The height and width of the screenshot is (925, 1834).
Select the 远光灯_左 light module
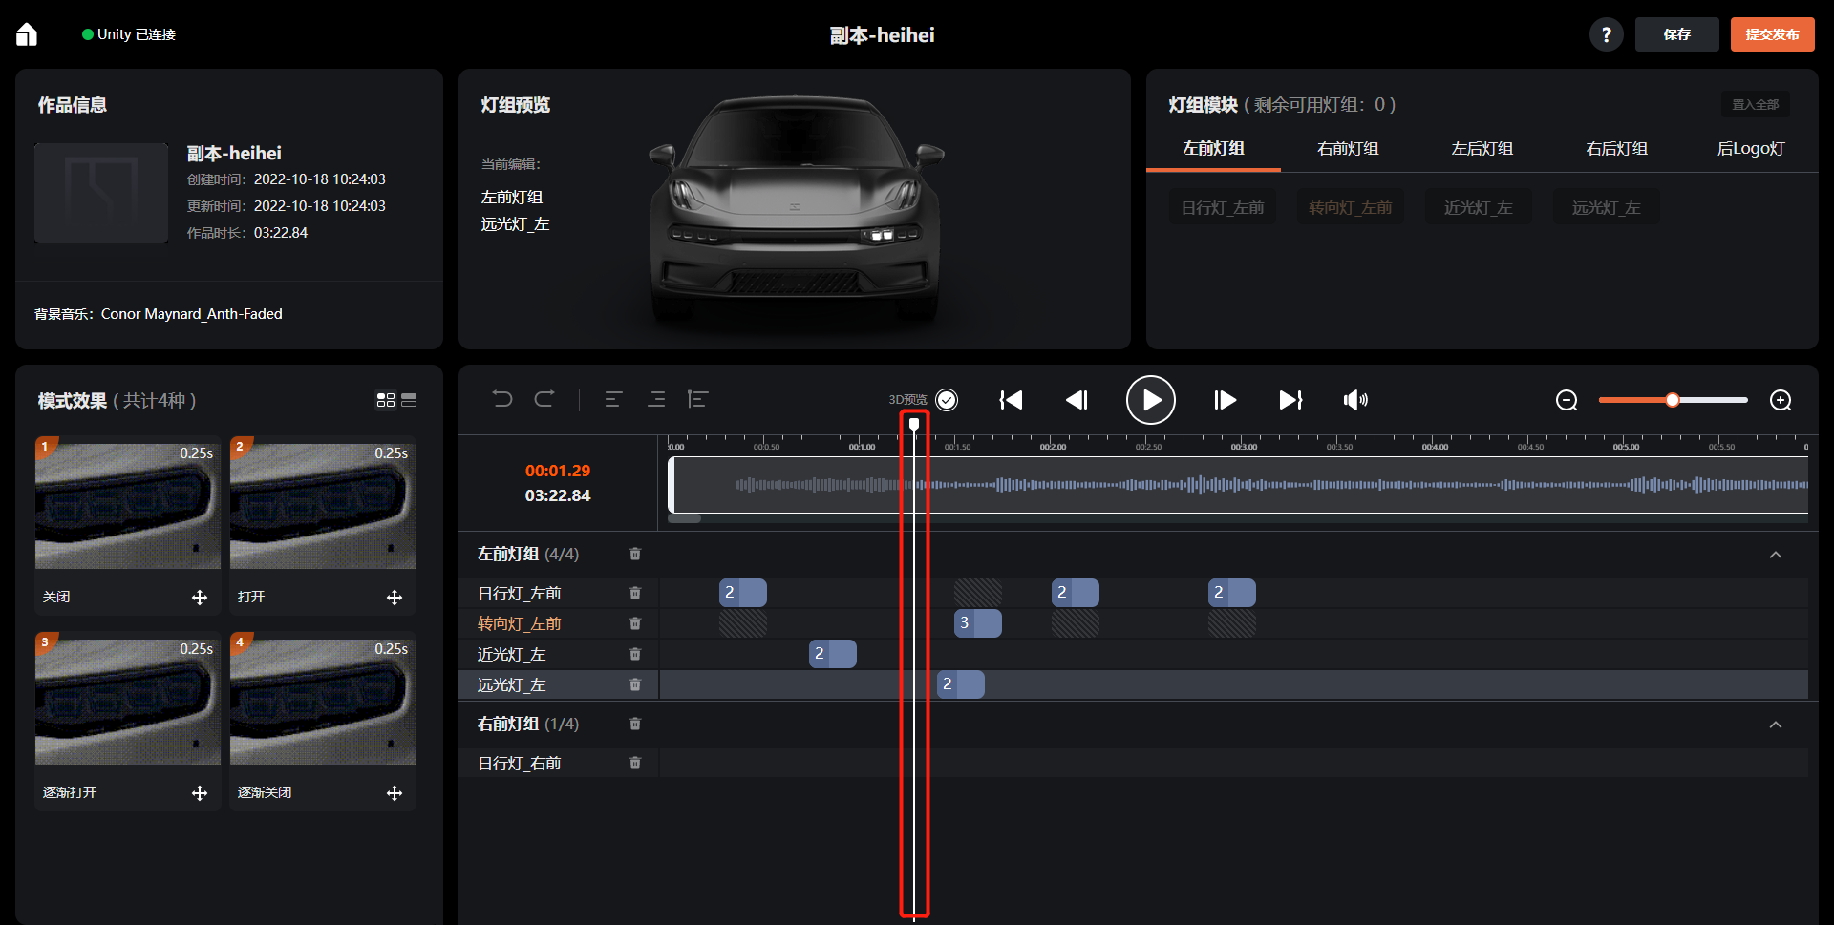(x=1606, y=207)
